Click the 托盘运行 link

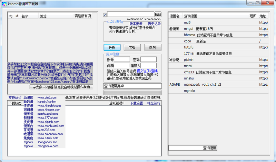pos(154,103)
